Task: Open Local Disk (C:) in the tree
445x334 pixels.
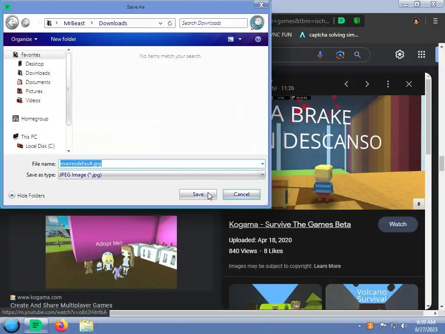Action: click(x=40, y=146)
